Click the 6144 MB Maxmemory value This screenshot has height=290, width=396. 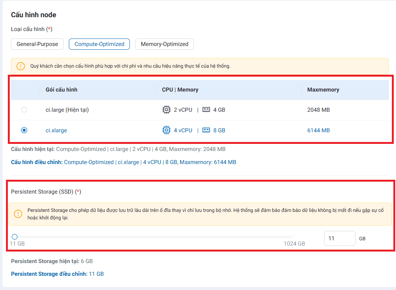(x=318, y=130)
